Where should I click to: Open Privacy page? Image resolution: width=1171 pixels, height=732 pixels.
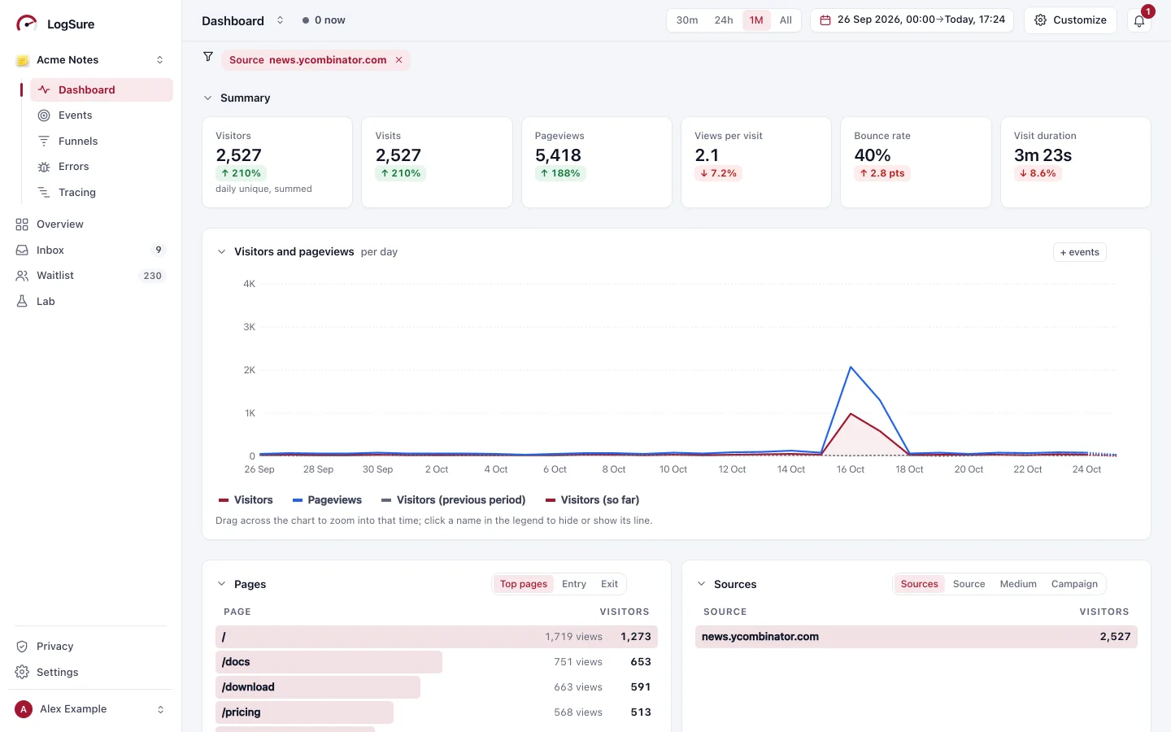pos(90,647)
